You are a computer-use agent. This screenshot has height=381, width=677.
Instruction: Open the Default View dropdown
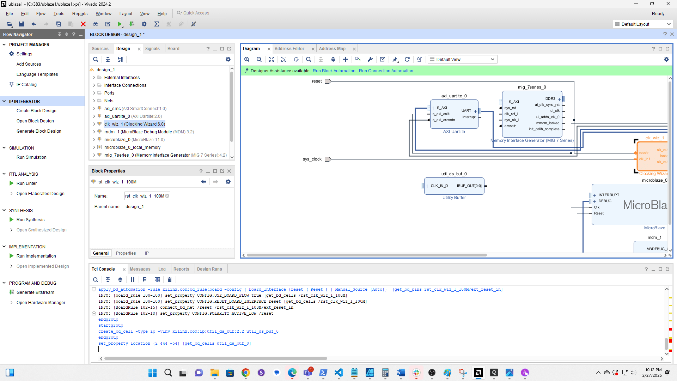462,59
